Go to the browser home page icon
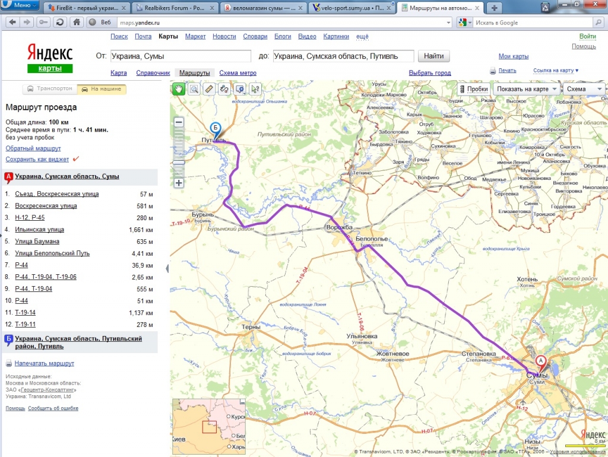608x457 pixels. pos(76,22)
